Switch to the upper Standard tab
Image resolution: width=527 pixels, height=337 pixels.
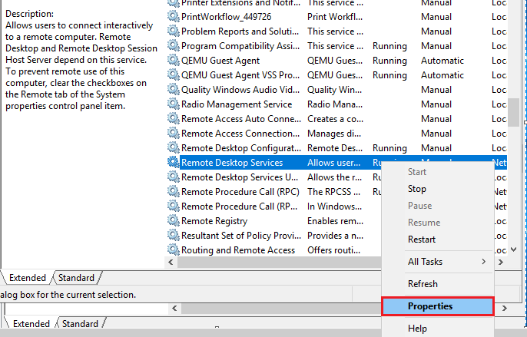(76, 278)
